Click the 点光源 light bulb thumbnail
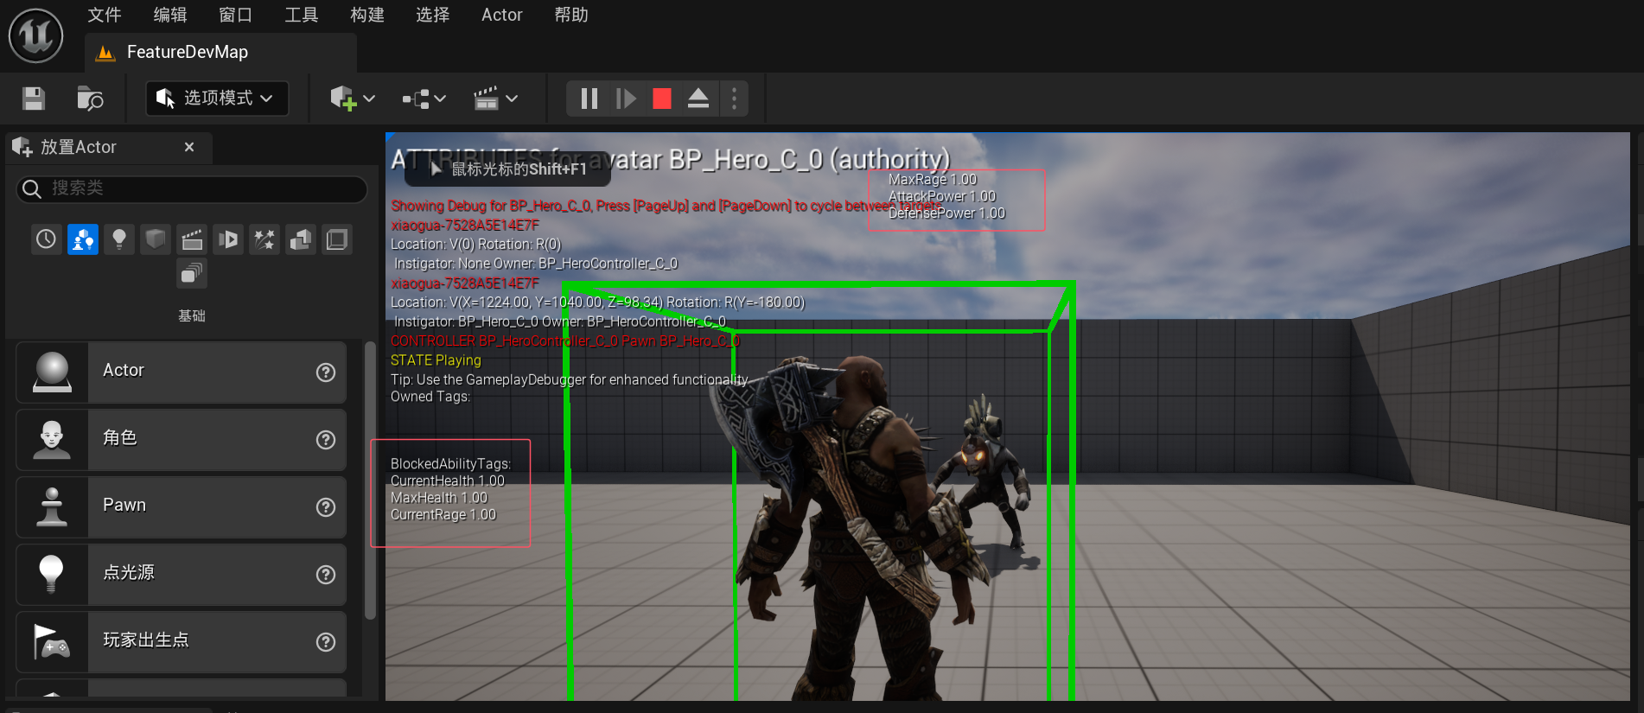 pyautogui.click(x=52, y=574)
